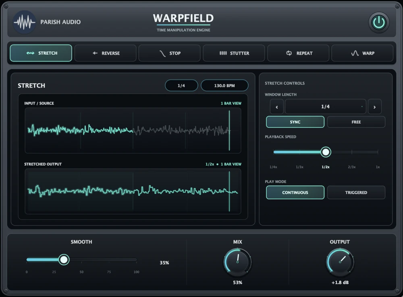The height and width of the screenshot is (297, 403).
Task: Switch to the WARP mode tab
Action: tap(362, 53)
